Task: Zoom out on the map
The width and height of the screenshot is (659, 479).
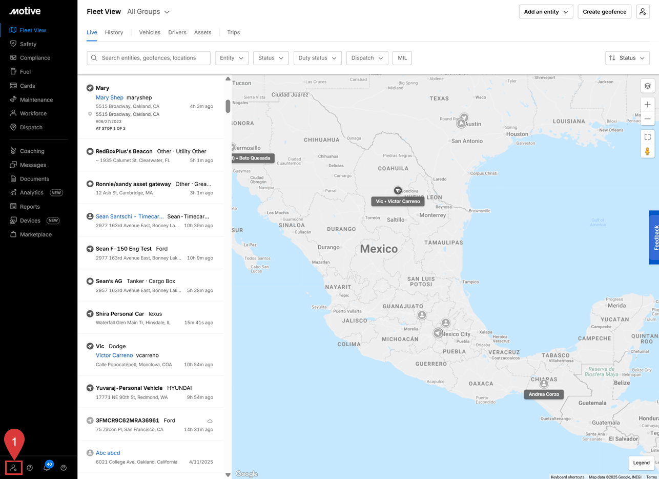Action: 647,119
